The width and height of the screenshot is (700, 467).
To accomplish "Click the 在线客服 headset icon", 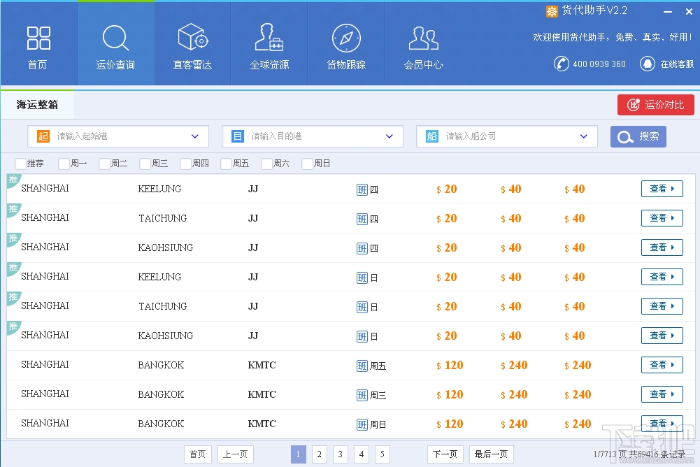I will point(648,64).
